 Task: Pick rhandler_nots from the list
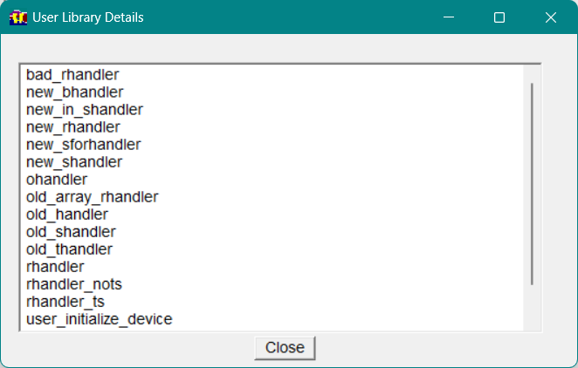(74, 284)
